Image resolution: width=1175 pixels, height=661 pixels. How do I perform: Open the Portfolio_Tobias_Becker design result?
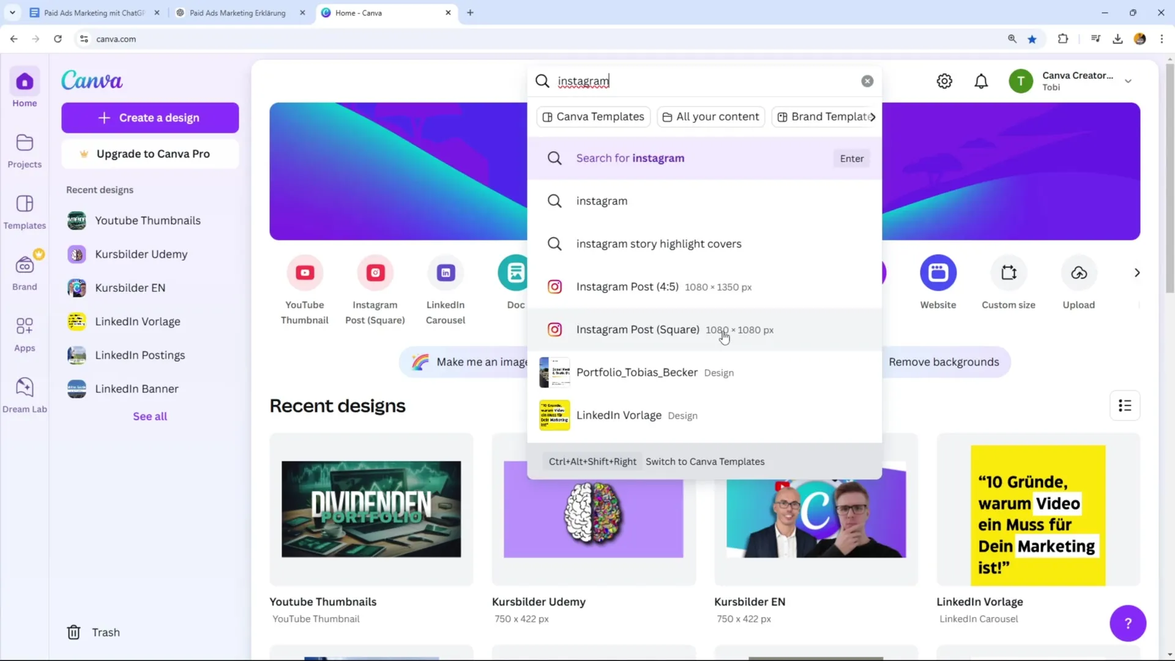pyautogui.click(x=704, y=372)
